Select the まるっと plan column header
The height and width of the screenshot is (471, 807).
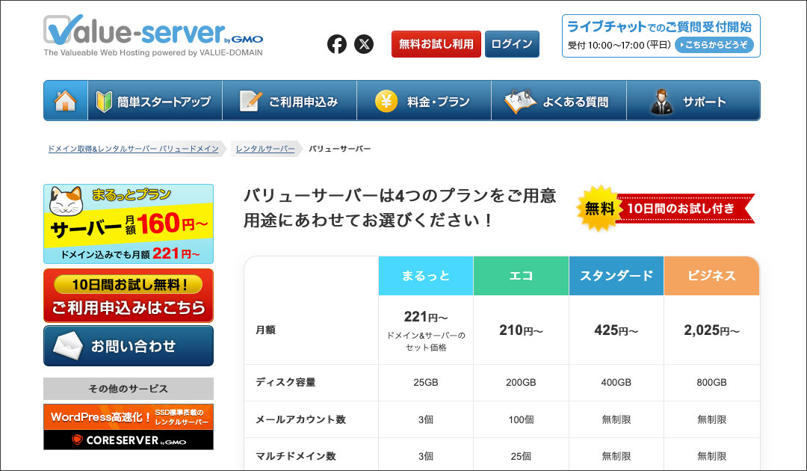[426, 276]
